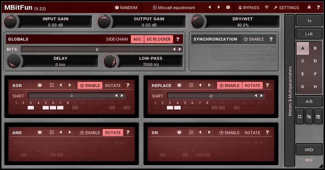Select next XOR preset arrow
325x170 pixels.
70,85
